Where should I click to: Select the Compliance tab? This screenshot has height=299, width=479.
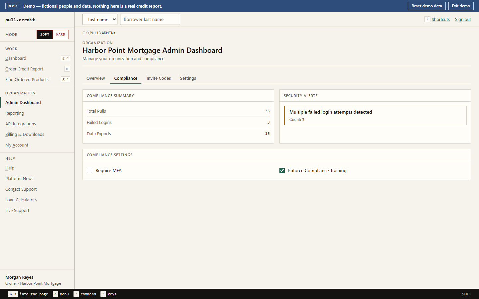tap(126, 78)
